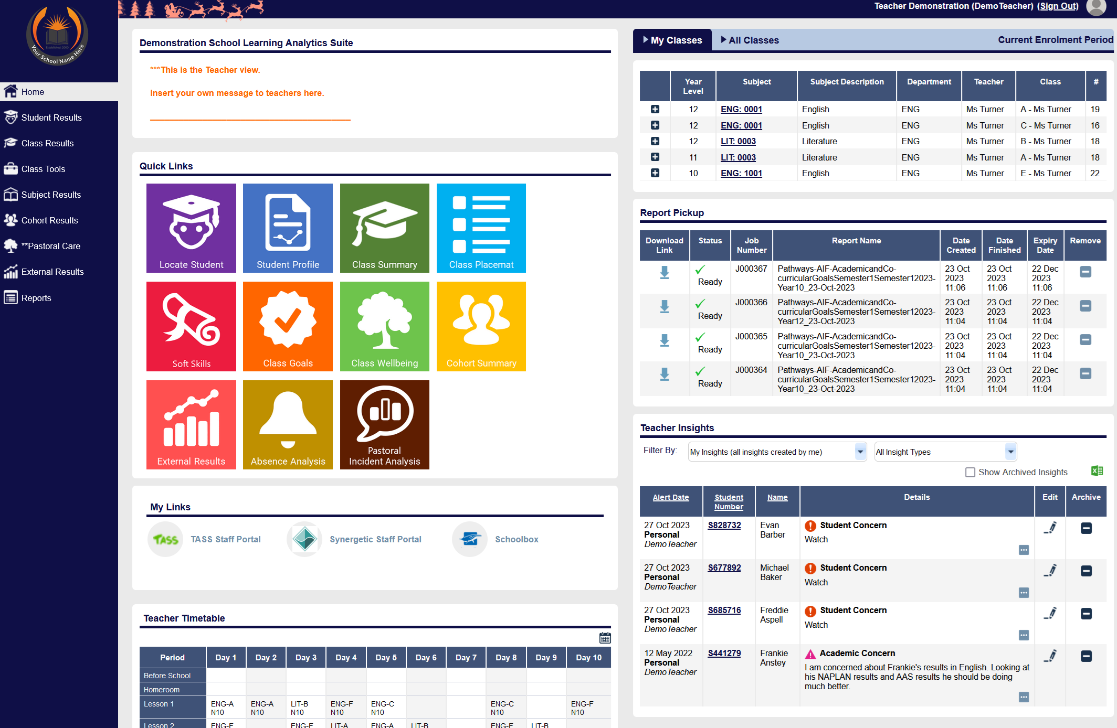The width and height of the screenshot is (1117, 728).
Task: Enable Show Archived Insights checkbox
Action: click(x=970, y=472)
